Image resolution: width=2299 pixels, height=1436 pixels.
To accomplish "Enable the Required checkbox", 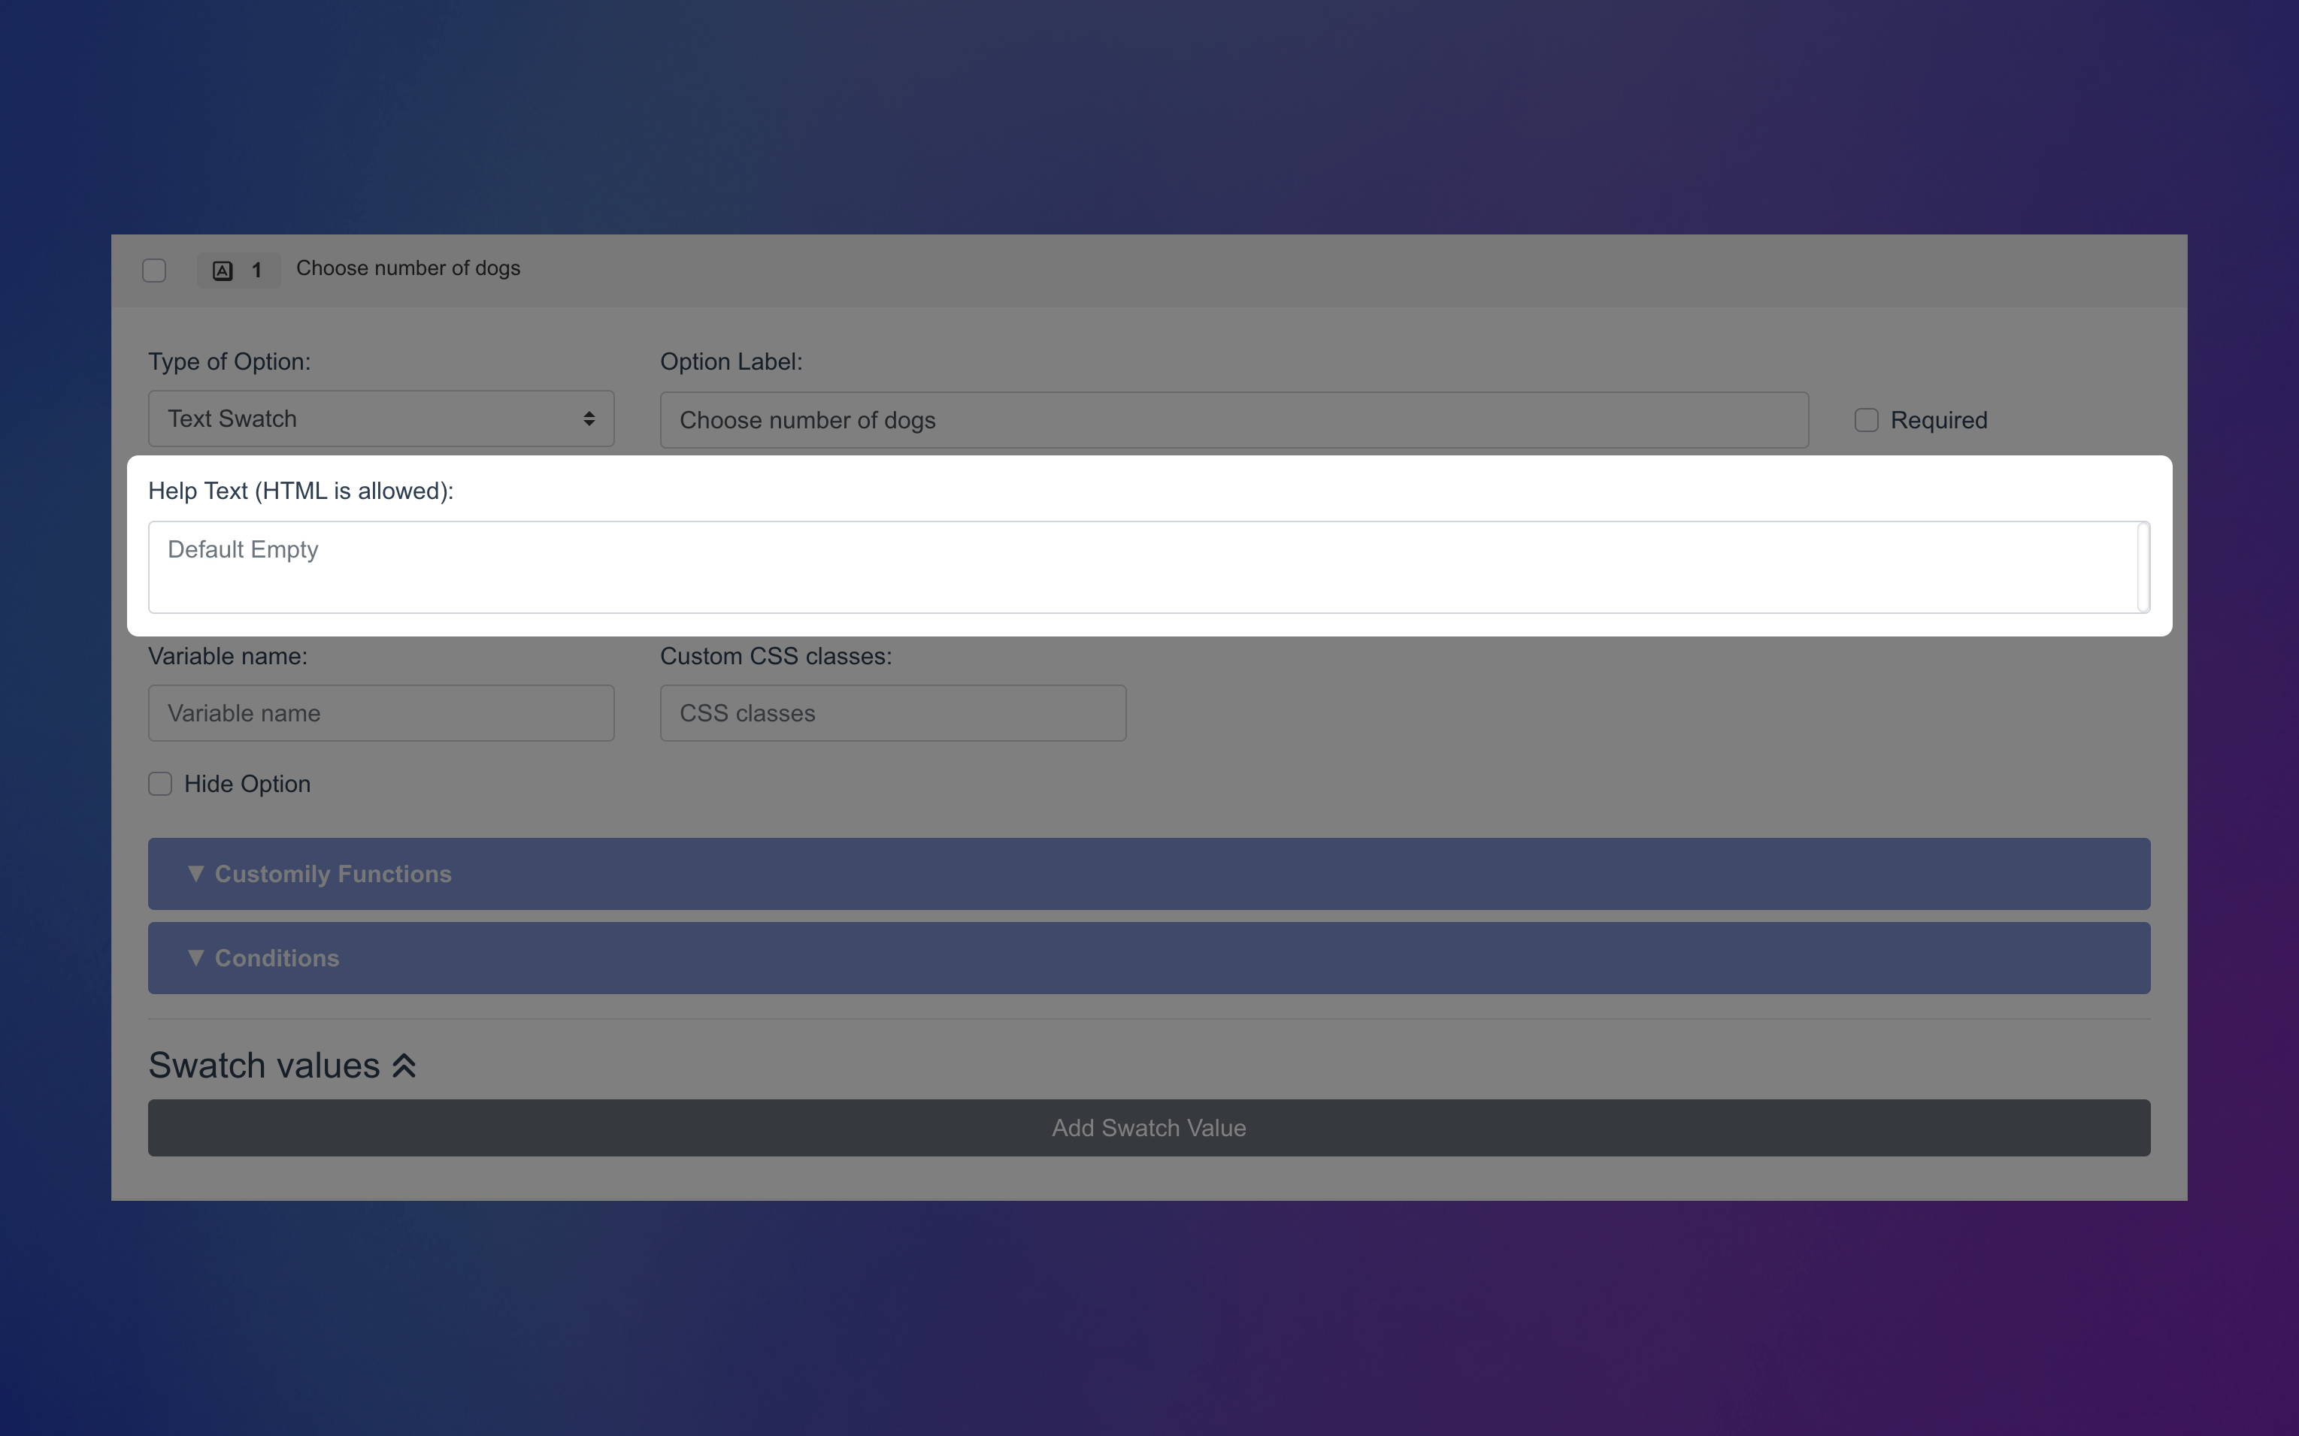I will pyautogui.click(x=1866, y=420).
